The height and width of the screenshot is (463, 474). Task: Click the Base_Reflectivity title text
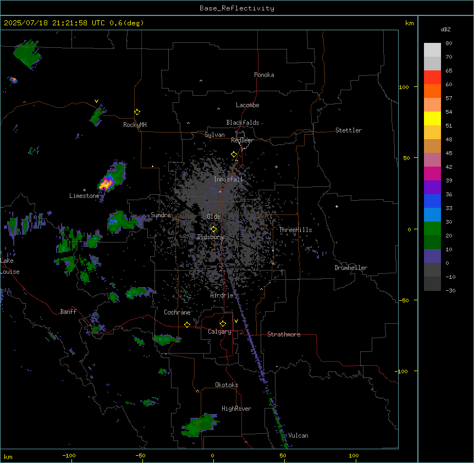[x=237, y=8]
